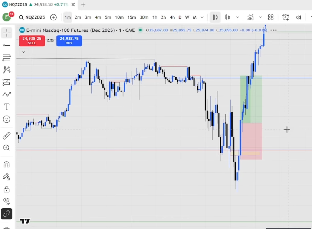
Task: Open the Fibonacci retracement tool group
Action: [7, 57]
